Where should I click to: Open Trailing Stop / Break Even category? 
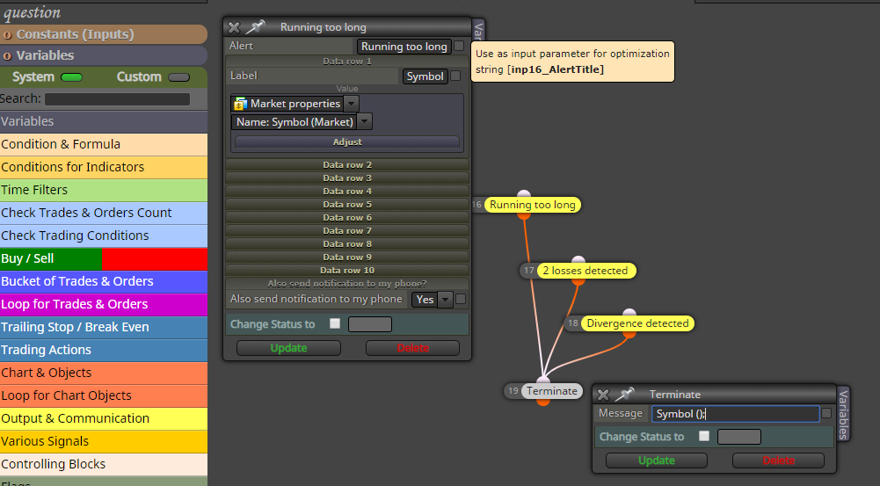(x=103, y=327)
